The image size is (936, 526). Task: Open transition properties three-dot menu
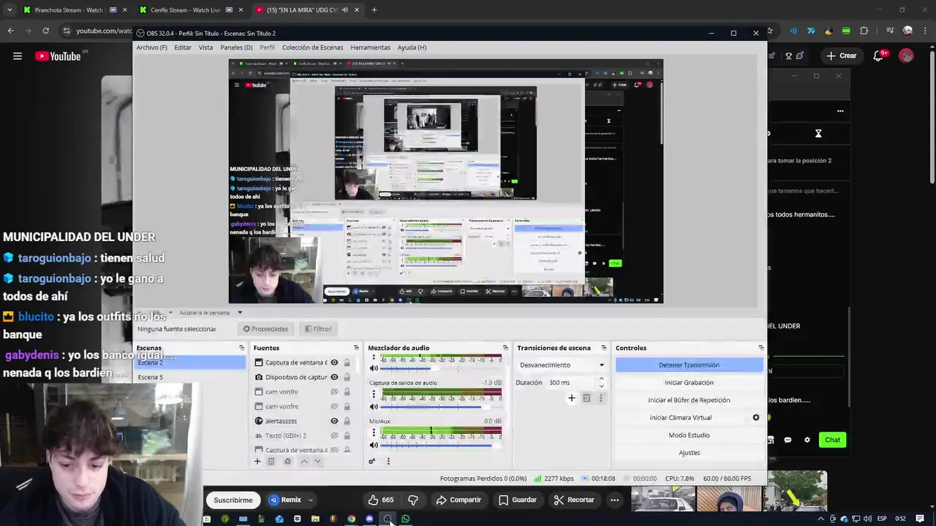(600, 398)
